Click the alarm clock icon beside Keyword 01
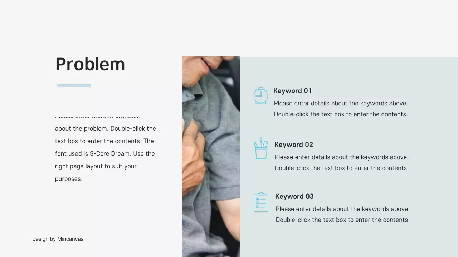This screenshot has width=458, height=257. coord(260,96)
